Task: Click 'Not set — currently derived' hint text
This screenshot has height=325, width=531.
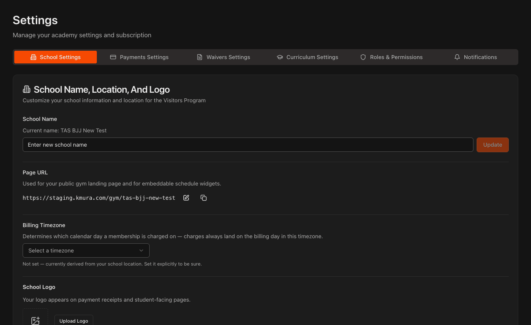Action: 112,264
